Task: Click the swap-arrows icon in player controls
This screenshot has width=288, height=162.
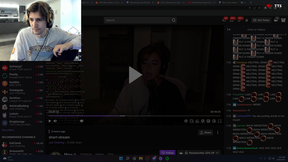Action: coord(203,121)
